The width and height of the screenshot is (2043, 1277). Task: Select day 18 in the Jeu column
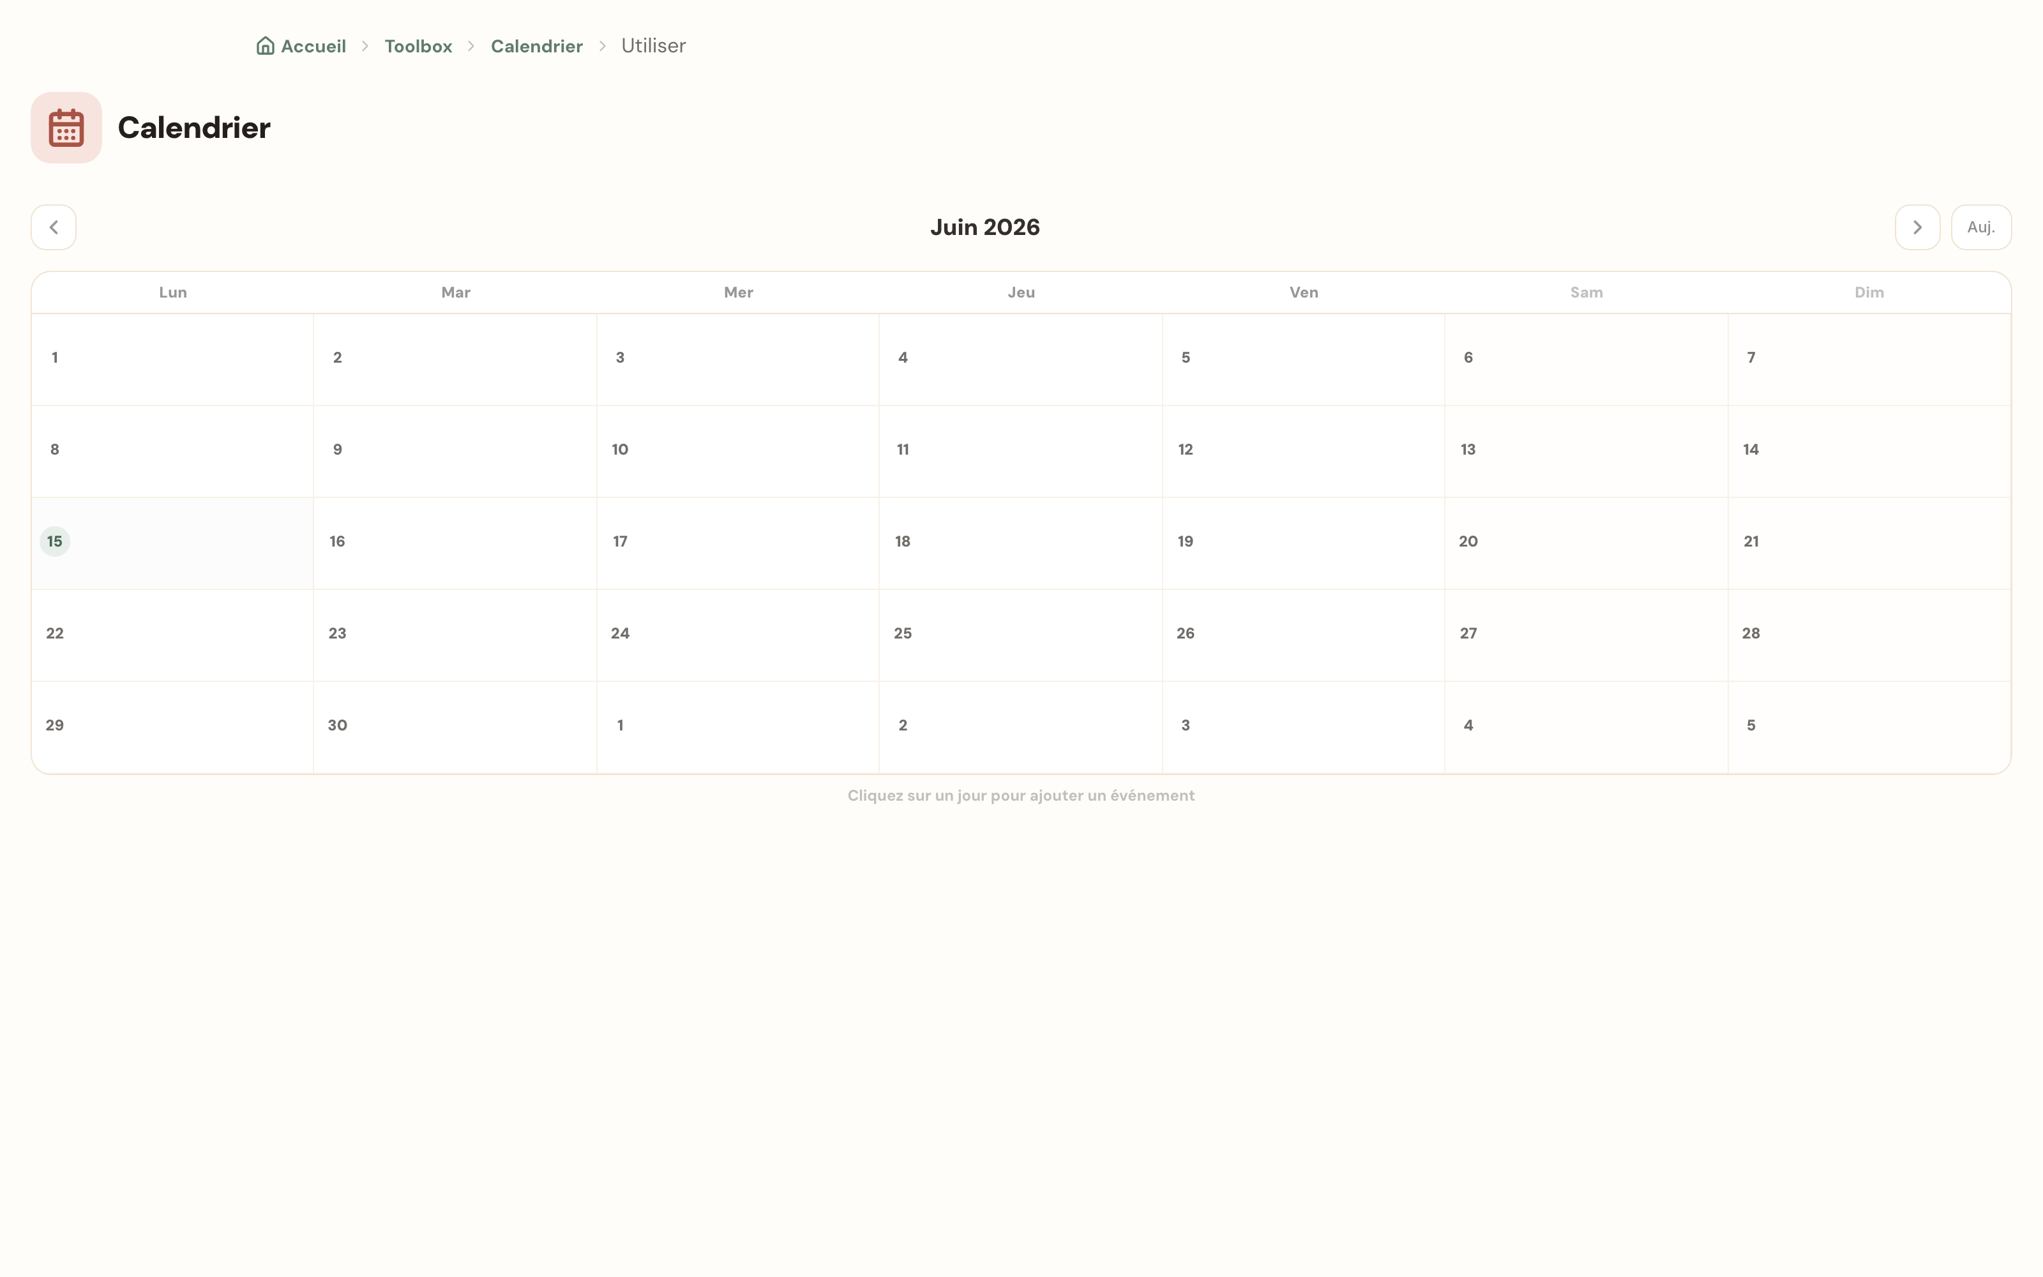coord(1021,544)
